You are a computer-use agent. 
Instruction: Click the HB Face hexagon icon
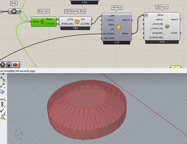(x=118, y=27)
